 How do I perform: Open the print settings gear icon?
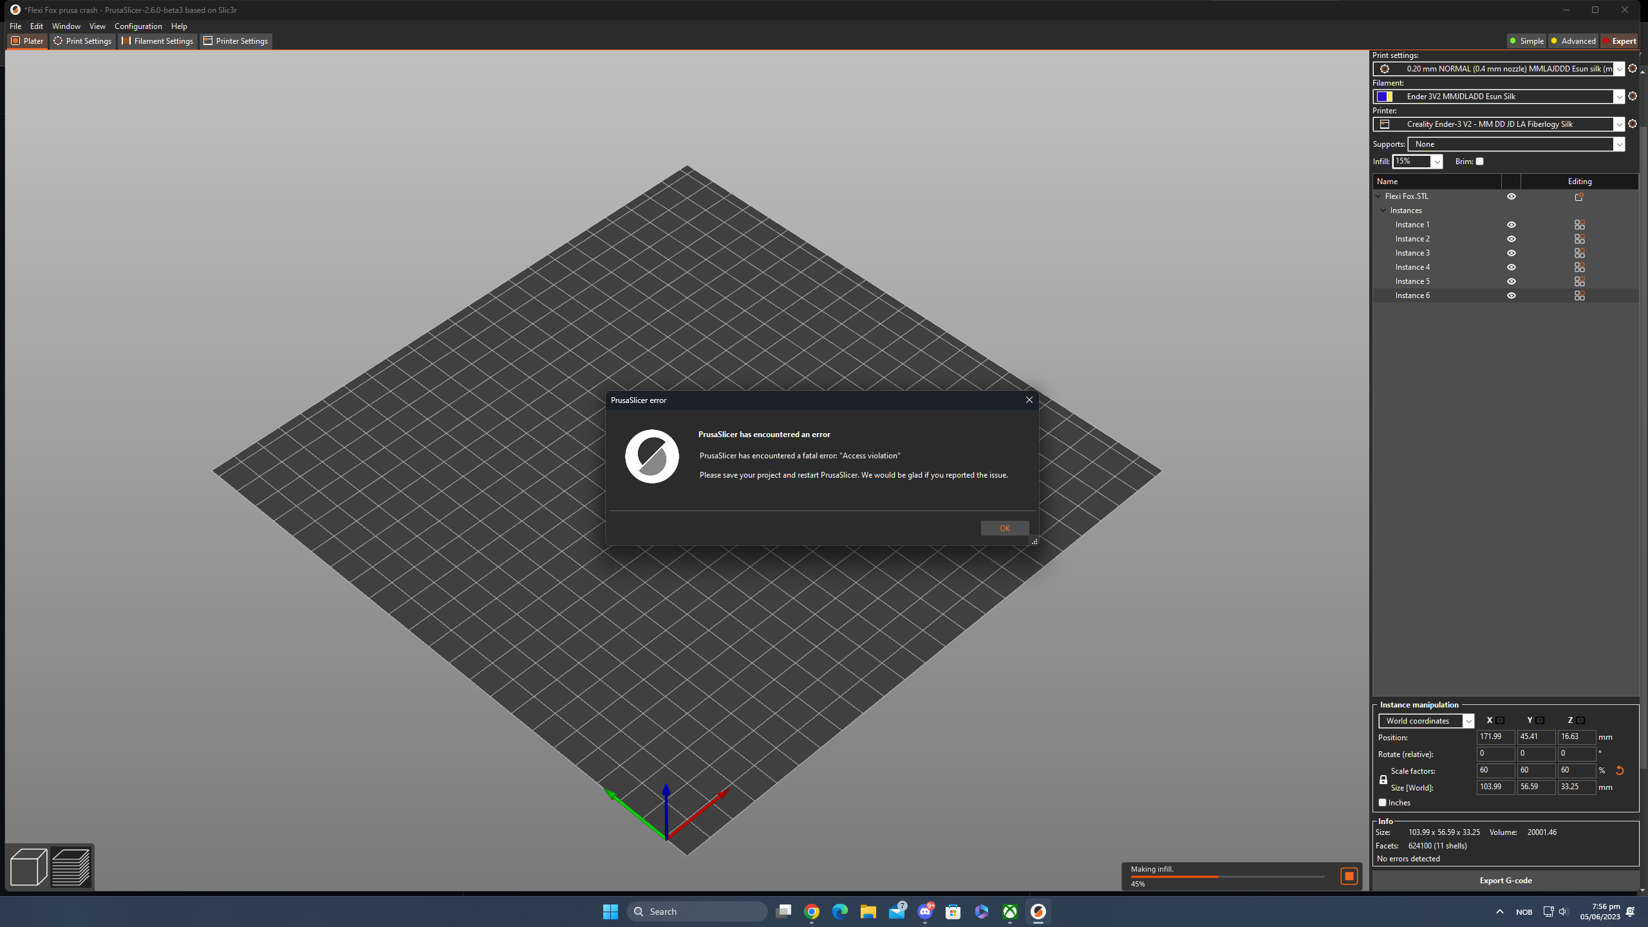tap(1633, 69)
